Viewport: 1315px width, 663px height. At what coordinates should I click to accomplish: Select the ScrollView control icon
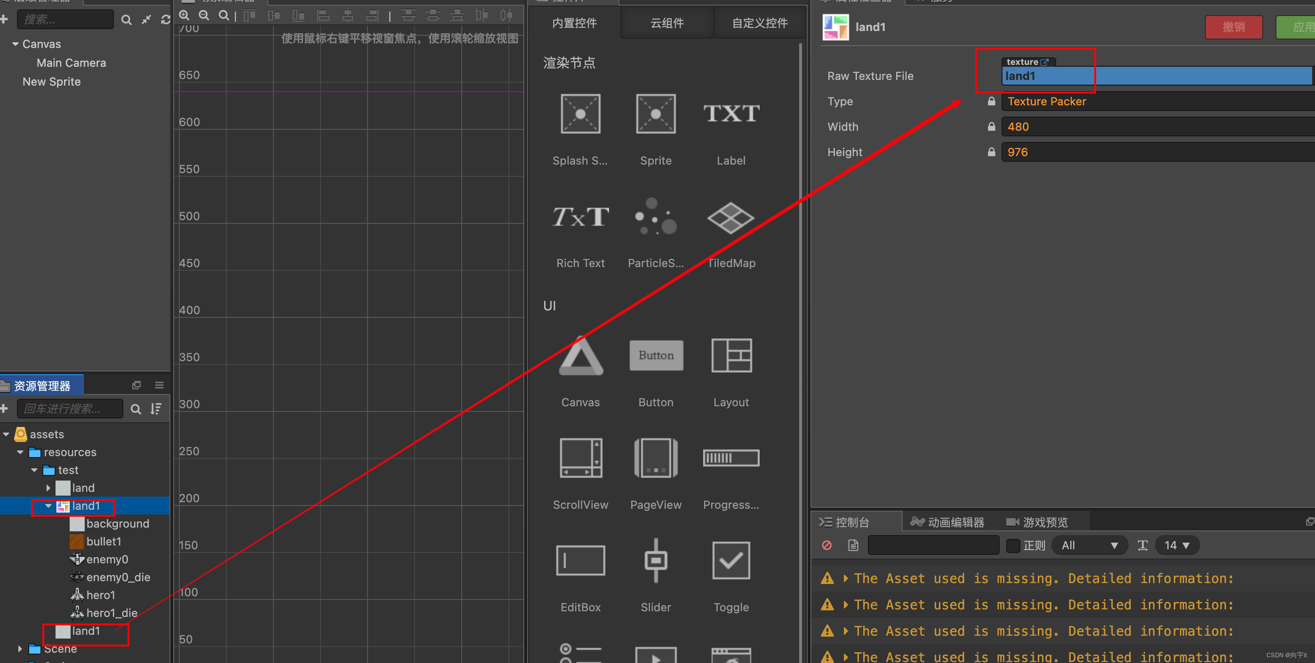click(580, 458)
